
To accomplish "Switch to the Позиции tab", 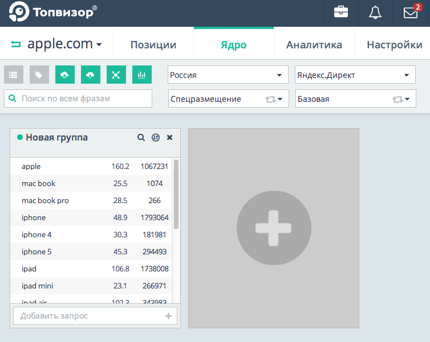I will (153, 45).
